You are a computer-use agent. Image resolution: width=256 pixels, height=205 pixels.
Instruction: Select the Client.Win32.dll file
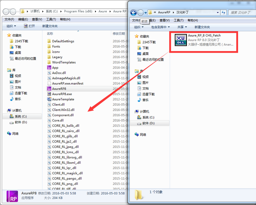coord(63,110)
